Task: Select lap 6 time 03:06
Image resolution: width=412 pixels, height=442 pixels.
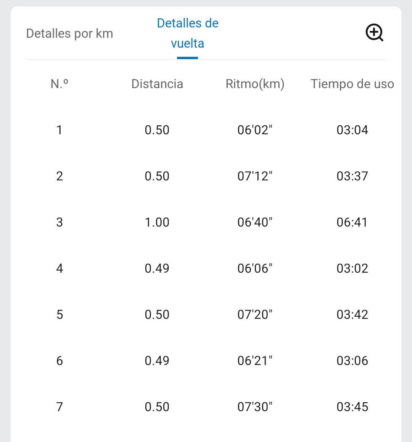Action: point(352,361)
